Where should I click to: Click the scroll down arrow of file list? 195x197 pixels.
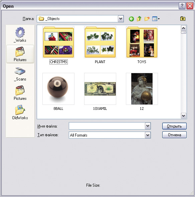(x=184, y=116)
